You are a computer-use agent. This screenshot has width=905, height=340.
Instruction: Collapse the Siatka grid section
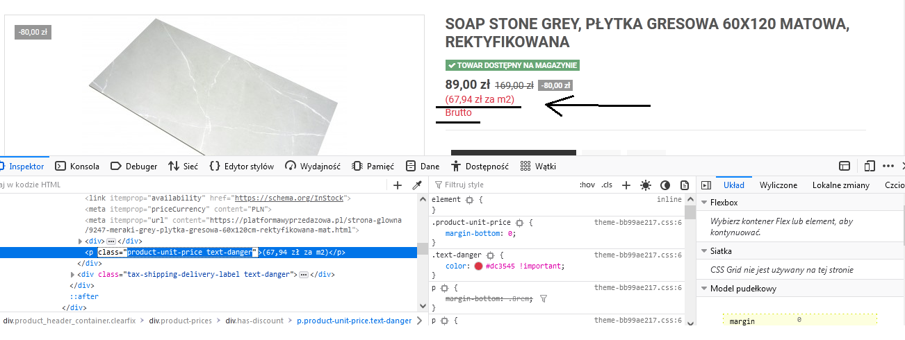coord(703,251)
